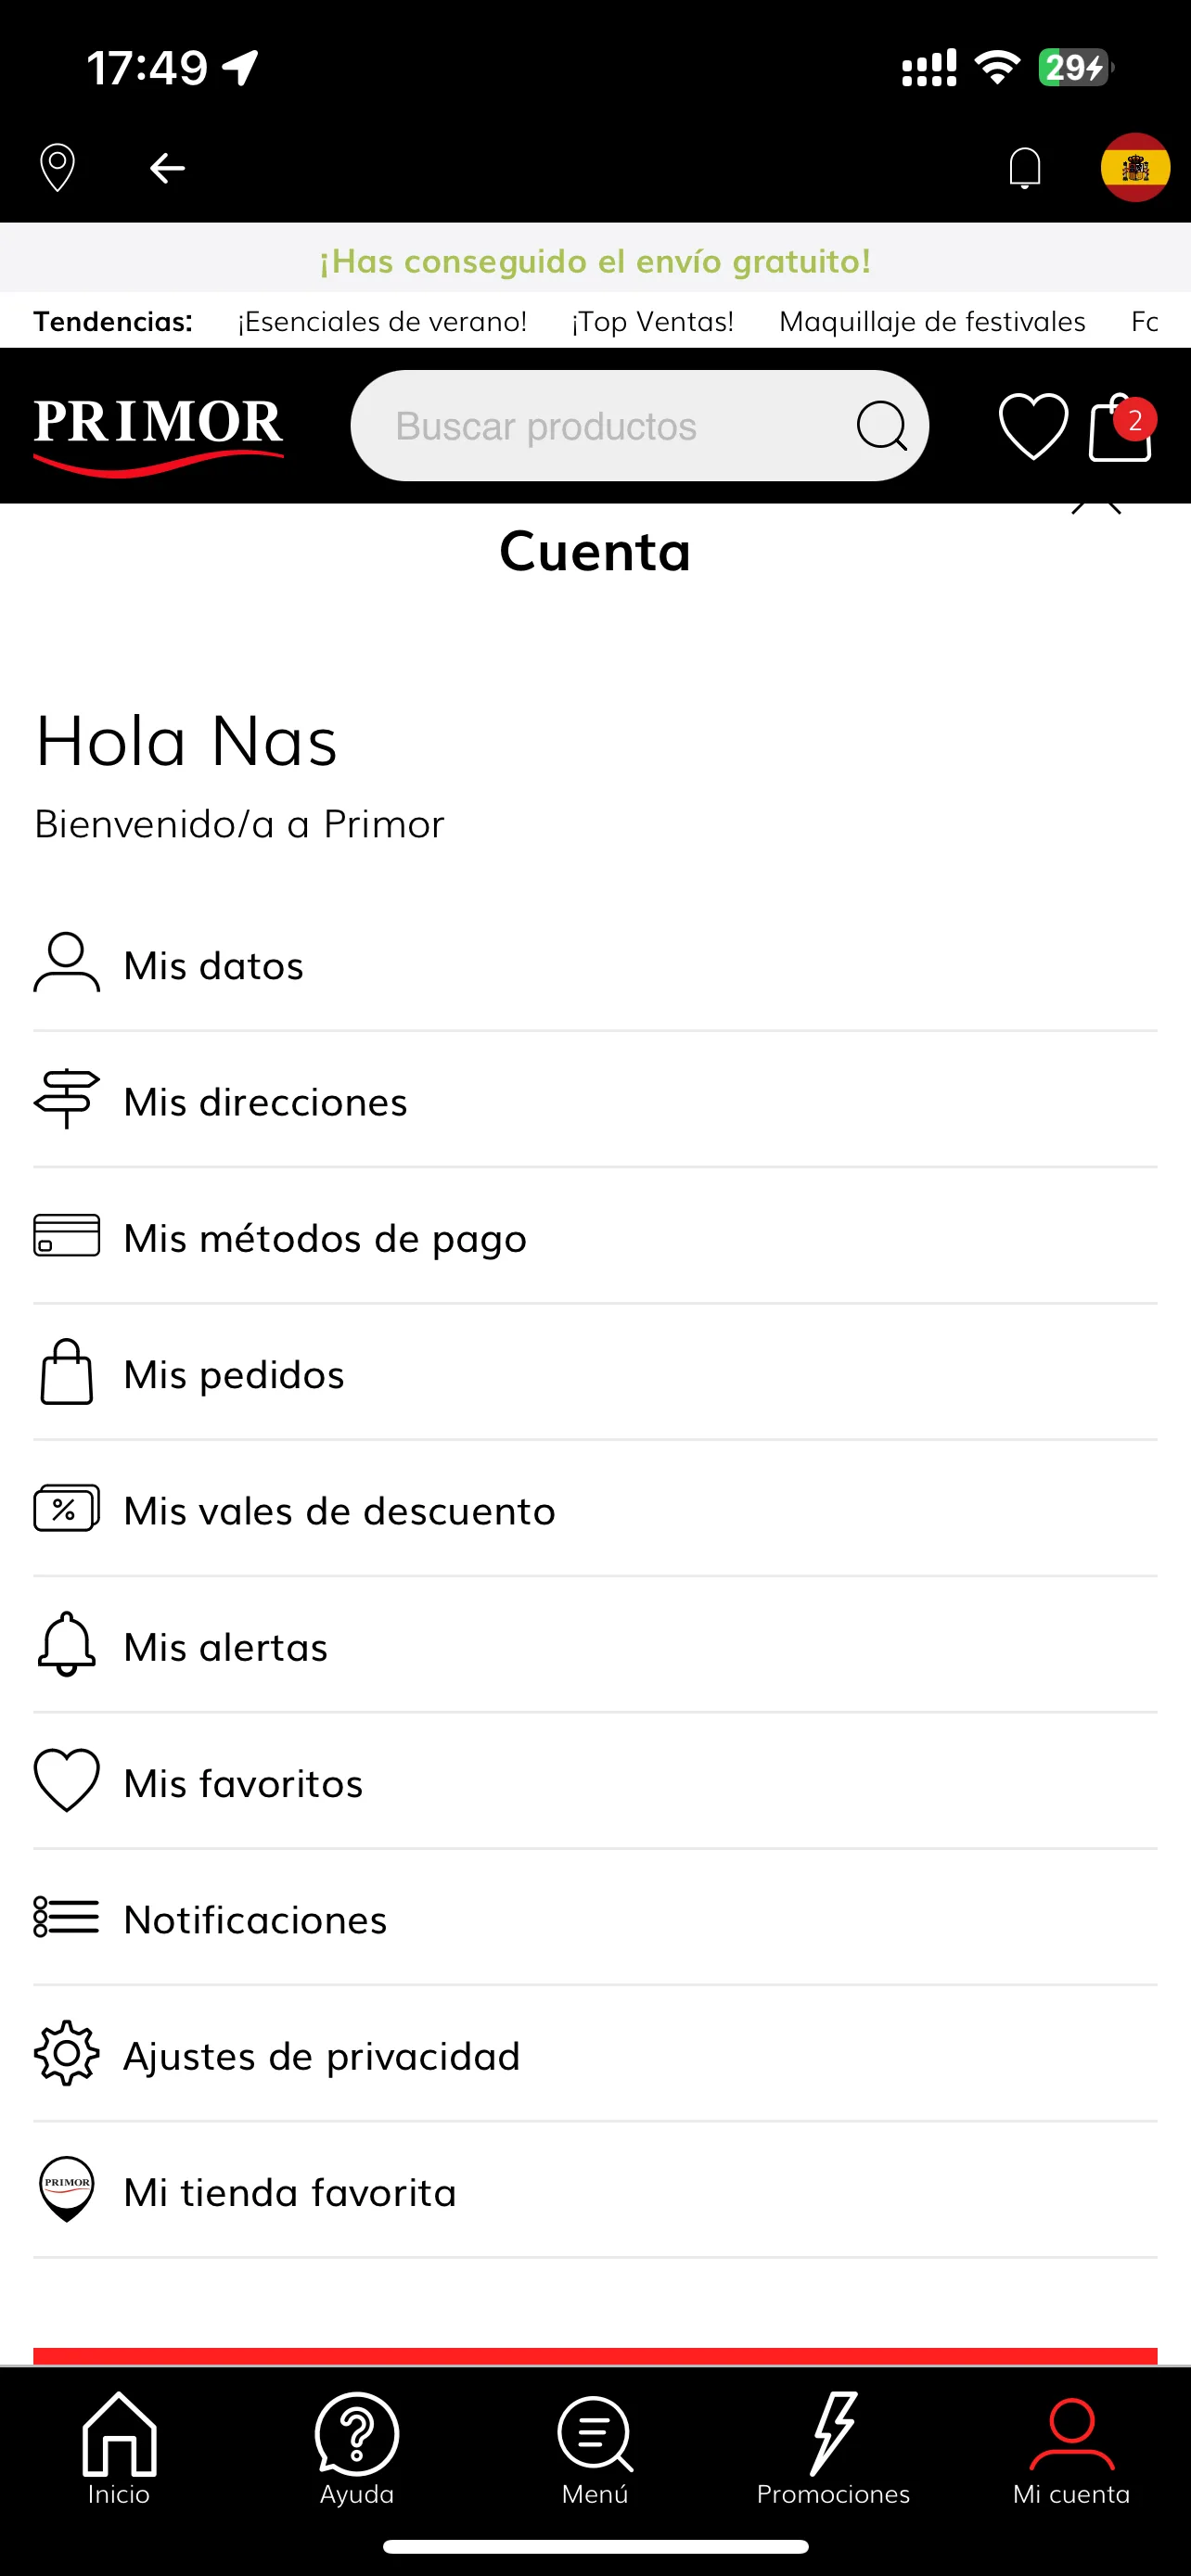Open Maquillaje de festivales trend link
This screenshot has width=1191, height=2576.
pos(932,321)
